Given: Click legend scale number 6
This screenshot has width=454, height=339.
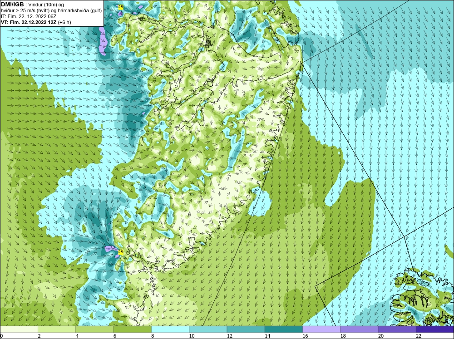Looking at the screenshot, I should tap(115, 336).
